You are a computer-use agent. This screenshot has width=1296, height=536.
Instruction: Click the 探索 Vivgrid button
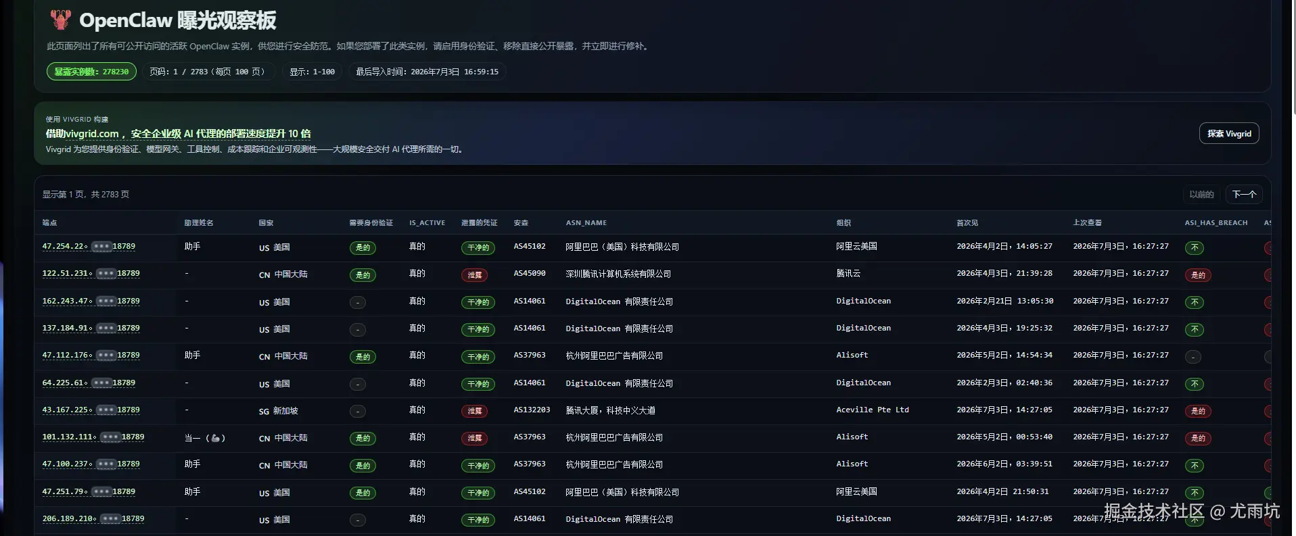tap(1229, 134)
